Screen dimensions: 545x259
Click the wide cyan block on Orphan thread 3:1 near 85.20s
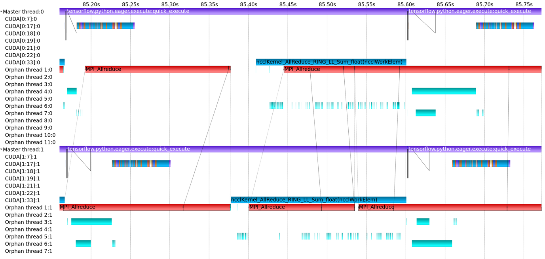tap(91, 221)
